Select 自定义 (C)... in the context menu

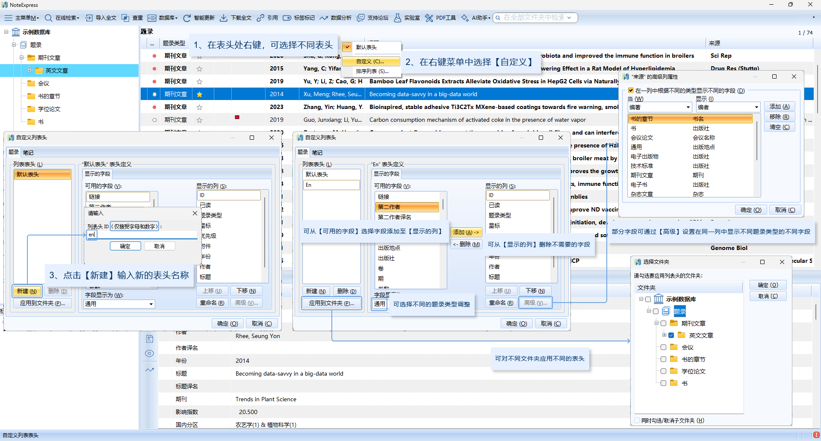(x=371, y=62)
